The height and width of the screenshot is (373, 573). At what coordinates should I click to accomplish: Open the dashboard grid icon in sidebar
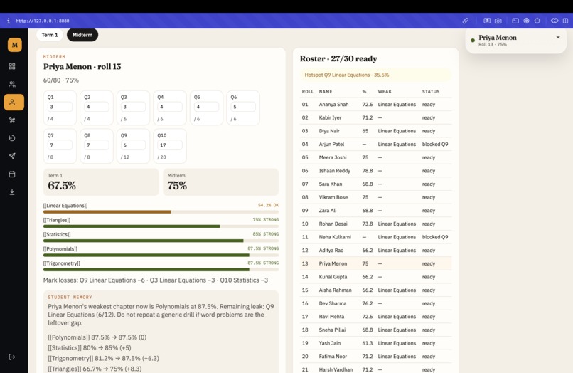coord(12,66)
